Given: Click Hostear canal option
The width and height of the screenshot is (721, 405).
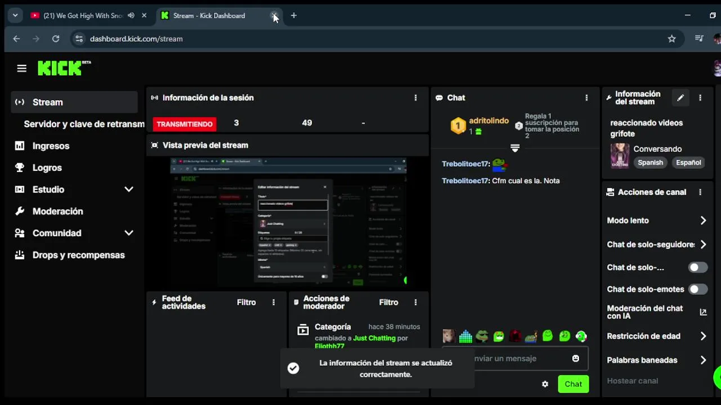Looking at the screenshot, I should point(633,381).
